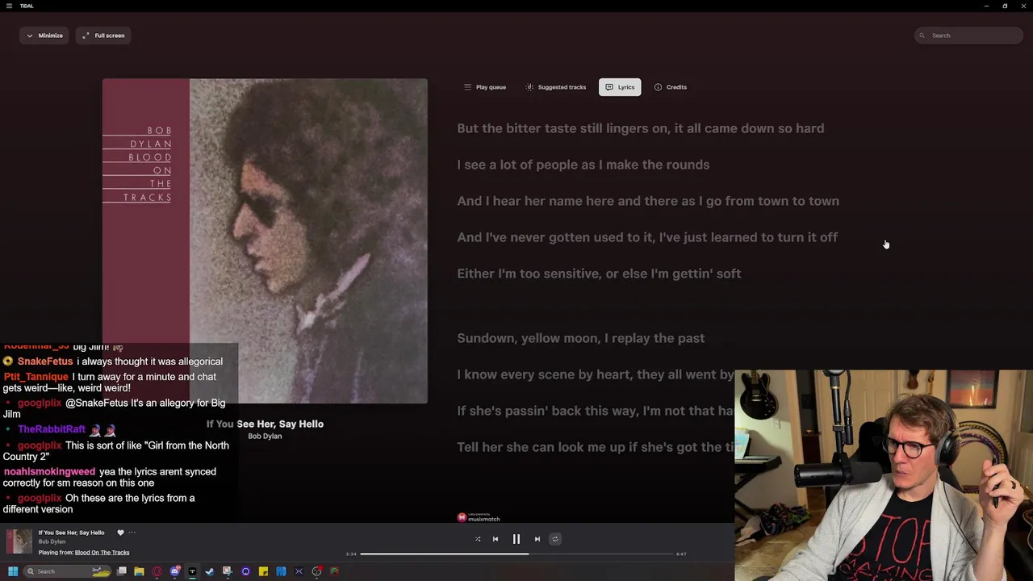Open Discord from the taskbar
The height and width of the screenshot is (581, 1033).
[175, 571]
